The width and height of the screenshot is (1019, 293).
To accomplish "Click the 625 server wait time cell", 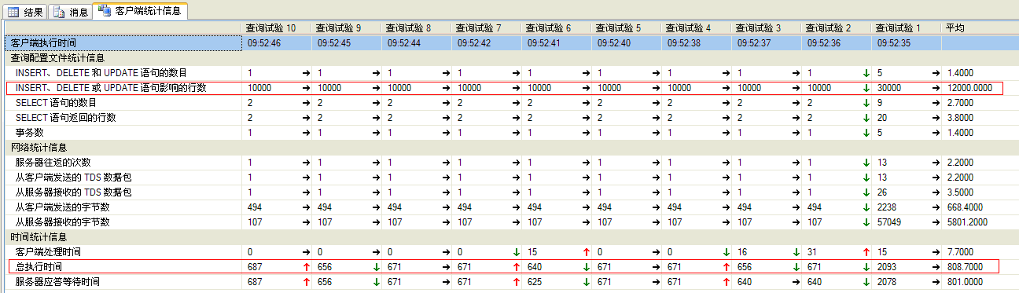I will [x=556, y=282].
